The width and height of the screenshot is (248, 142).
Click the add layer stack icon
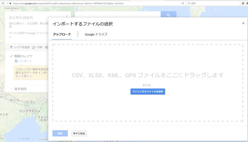coord(11,47)
